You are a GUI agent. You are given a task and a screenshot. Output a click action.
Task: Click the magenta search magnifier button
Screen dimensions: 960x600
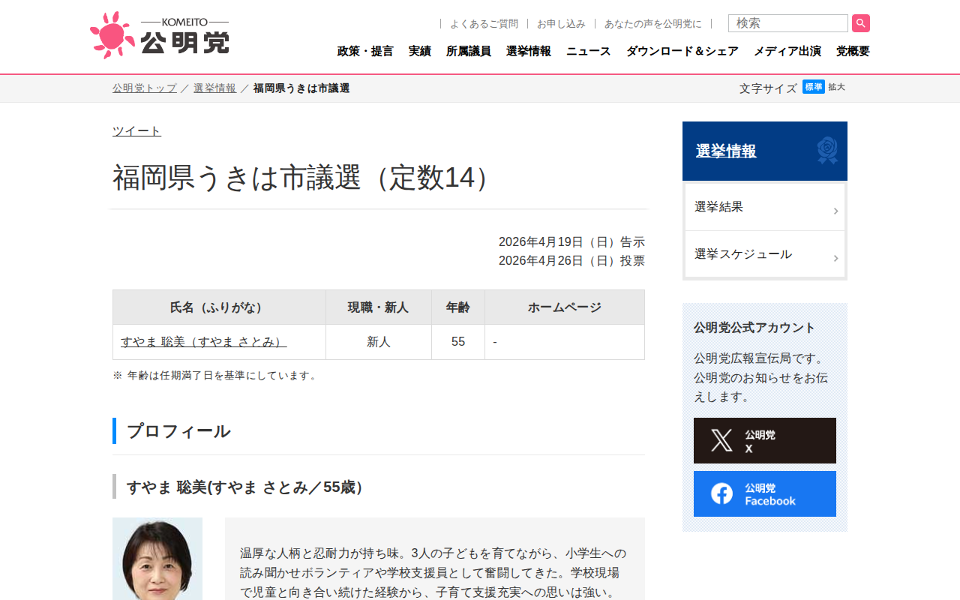(861, 23)
